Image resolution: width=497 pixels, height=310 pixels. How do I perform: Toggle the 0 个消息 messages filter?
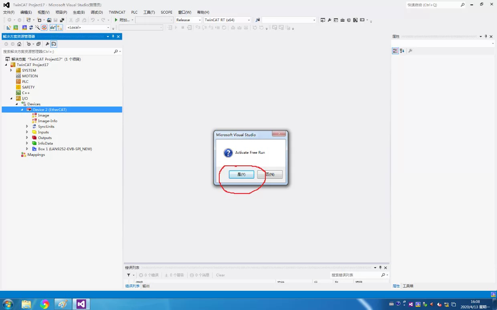(x=200, y=275)
